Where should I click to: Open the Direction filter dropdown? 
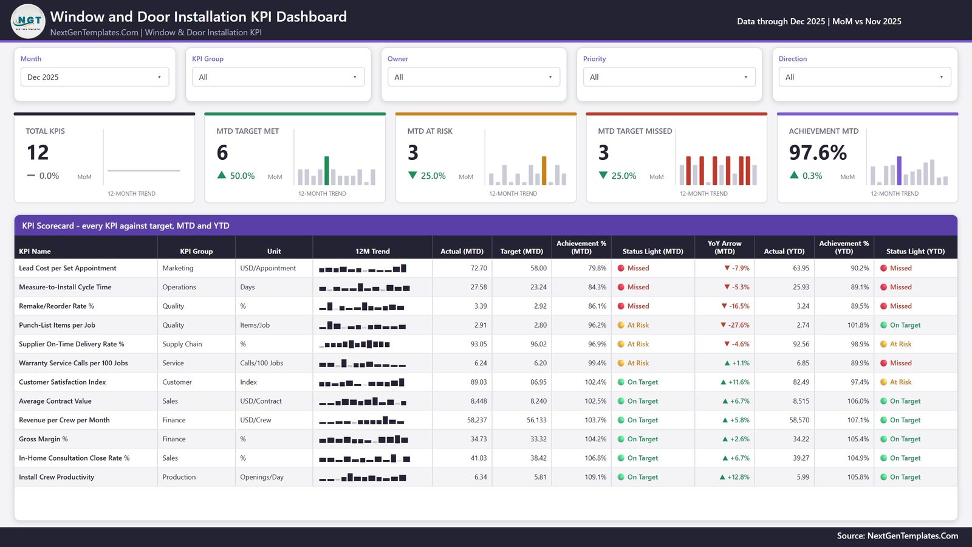pos(865,77)
